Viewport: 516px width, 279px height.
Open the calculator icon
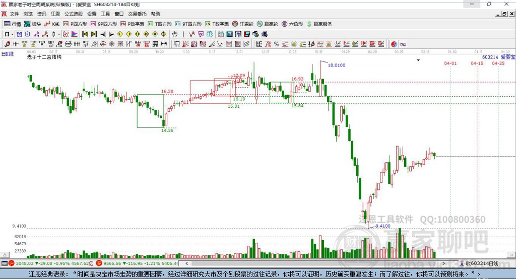pyautogui.click(x=229, y=34)
